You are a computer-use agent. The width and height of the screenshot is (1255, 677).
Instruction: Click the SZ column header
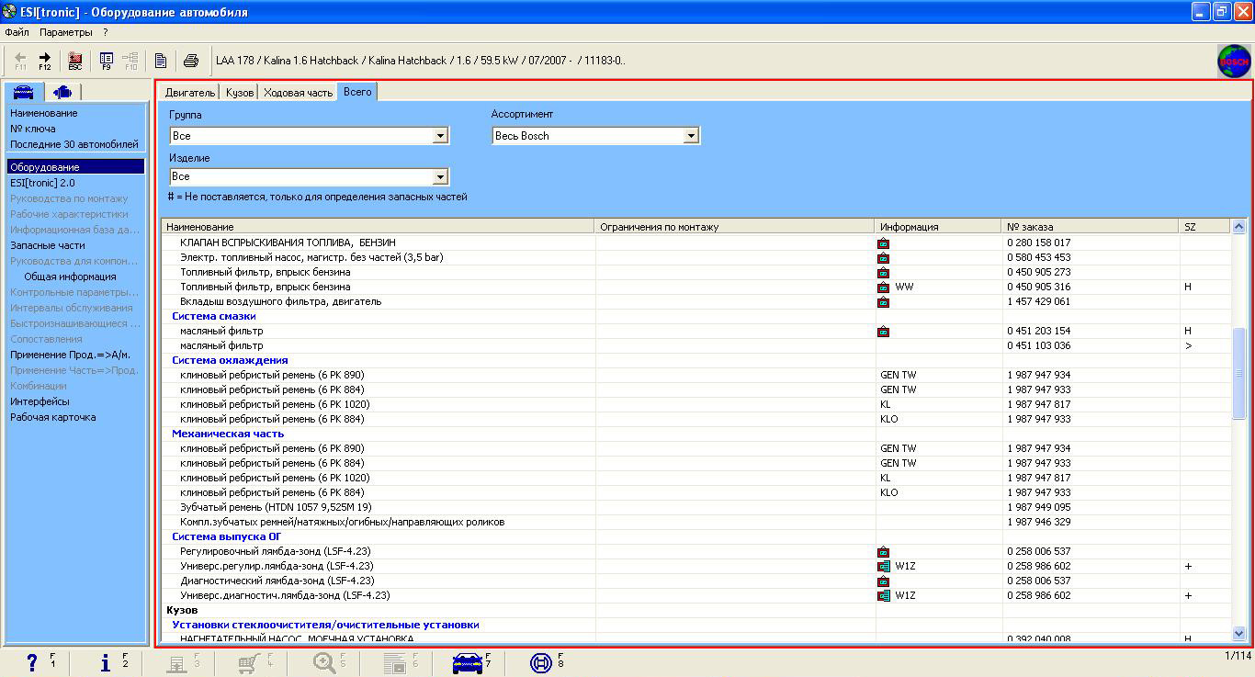point(1204,227)
